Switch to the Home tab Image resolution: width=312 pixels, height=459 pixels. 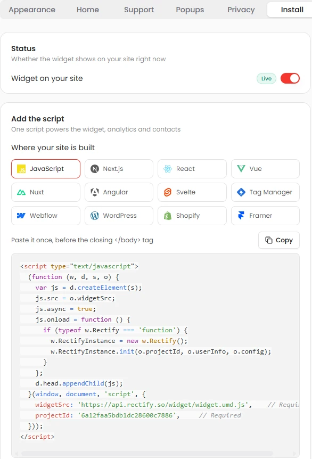88,10
